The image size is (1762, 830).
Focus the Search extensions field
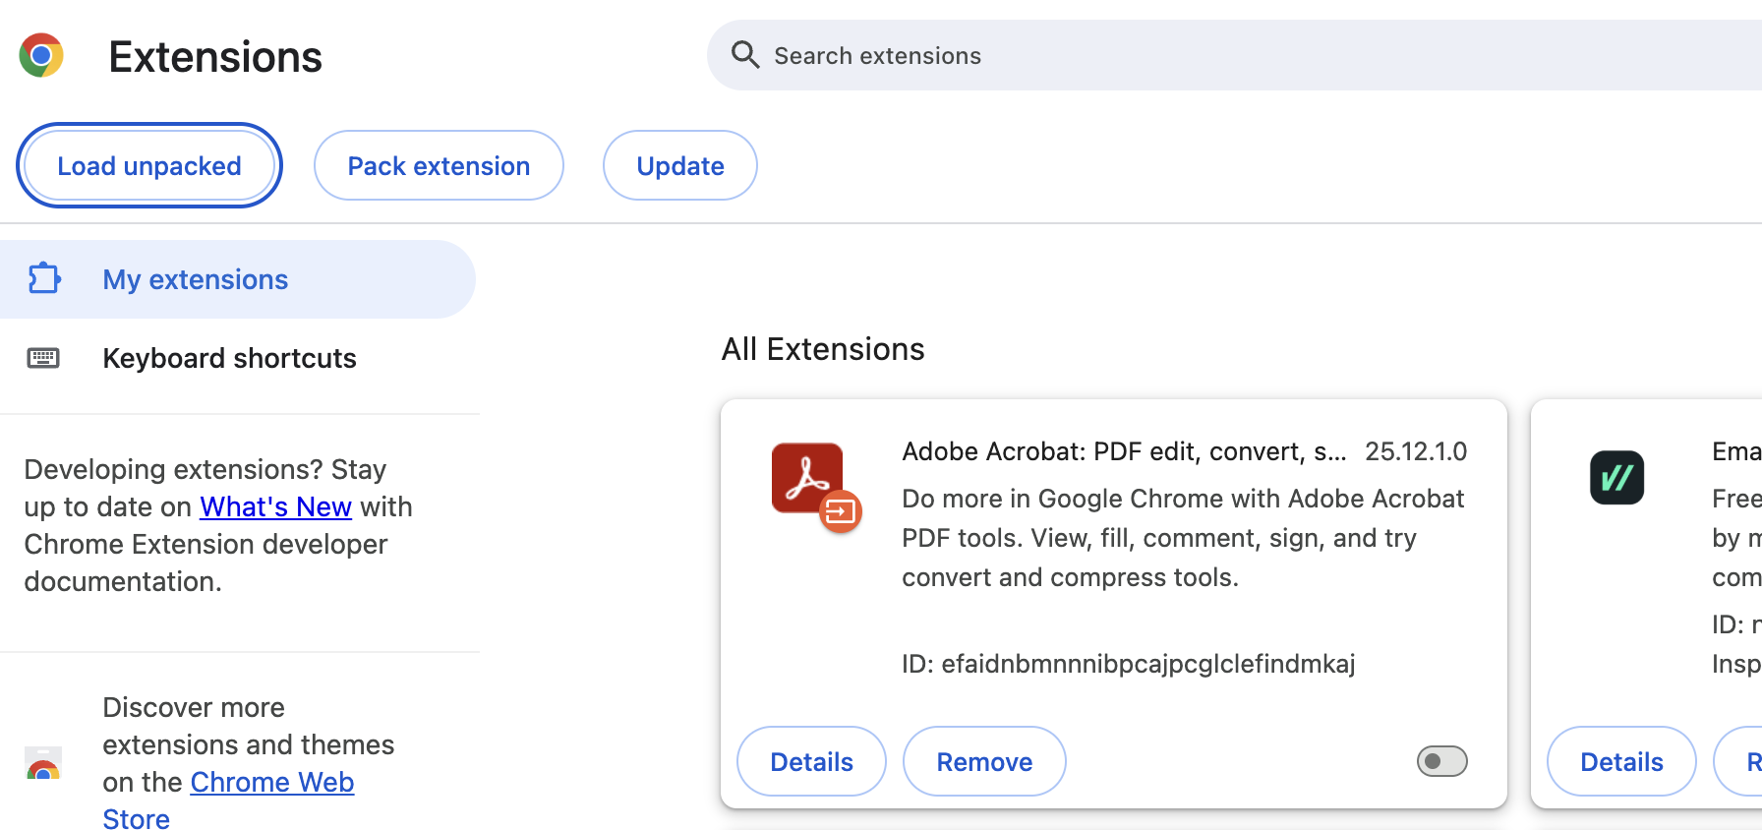(1180, 56)
